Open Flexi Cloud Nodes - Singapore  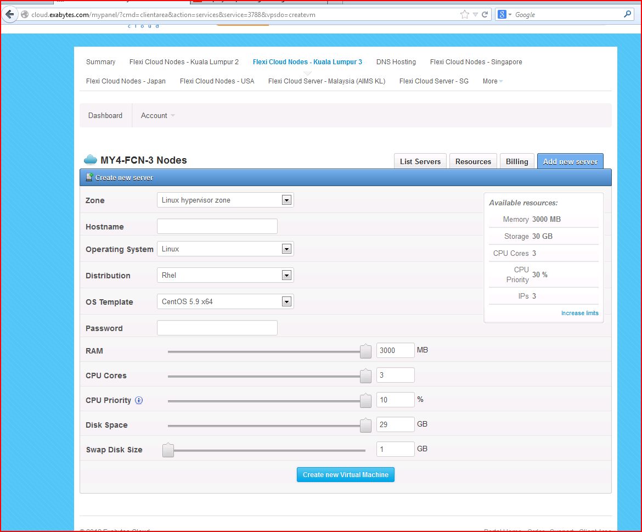[476, 62]
